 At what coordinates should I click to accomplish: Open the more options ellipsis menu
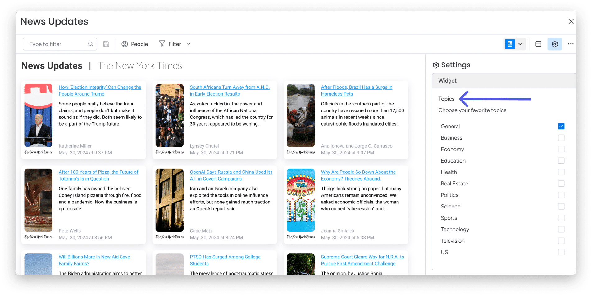pyautogui.click(x=571, y=44)
